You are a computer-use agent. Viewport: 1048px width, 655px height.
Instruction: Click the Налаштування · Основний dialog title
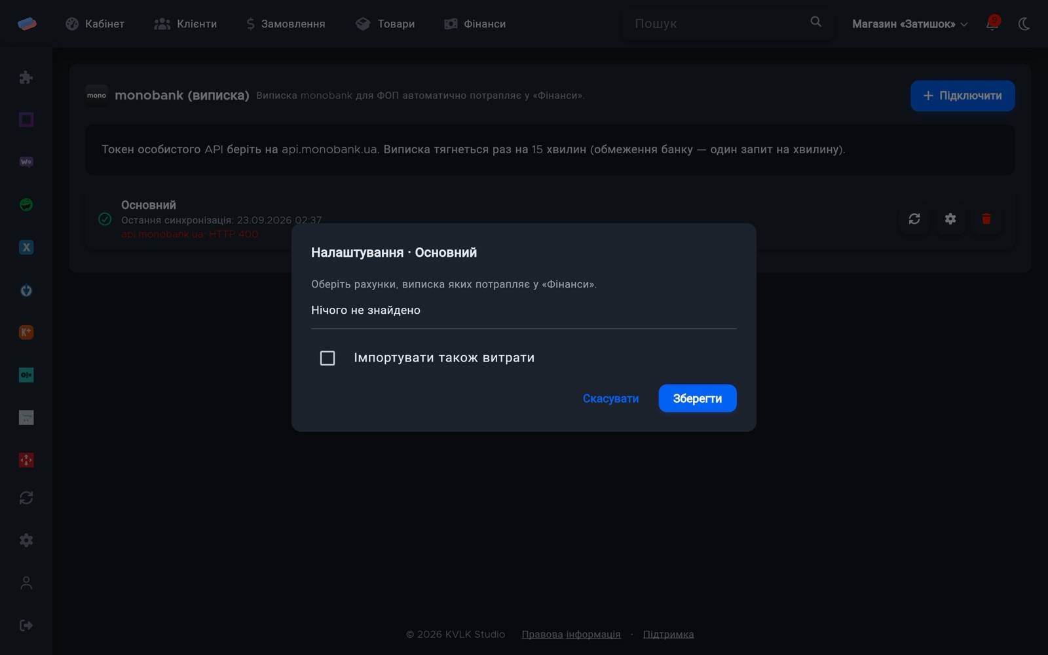[394, 252]
